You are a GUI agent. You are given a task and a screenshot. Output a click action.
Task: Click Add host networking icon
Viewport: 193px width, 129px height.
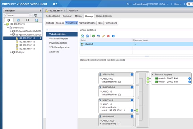click(82, 36)
